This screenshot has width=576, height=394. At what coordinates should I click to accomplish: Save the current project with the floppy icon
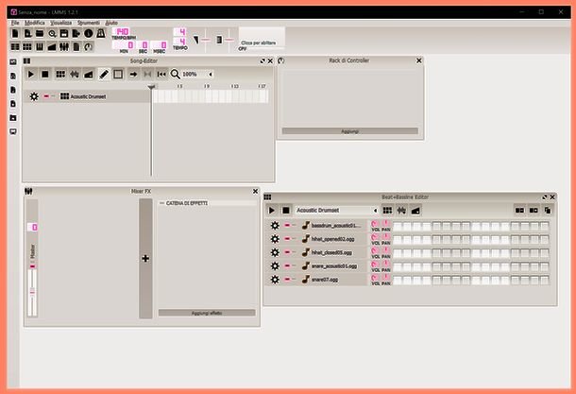point(64,33)
